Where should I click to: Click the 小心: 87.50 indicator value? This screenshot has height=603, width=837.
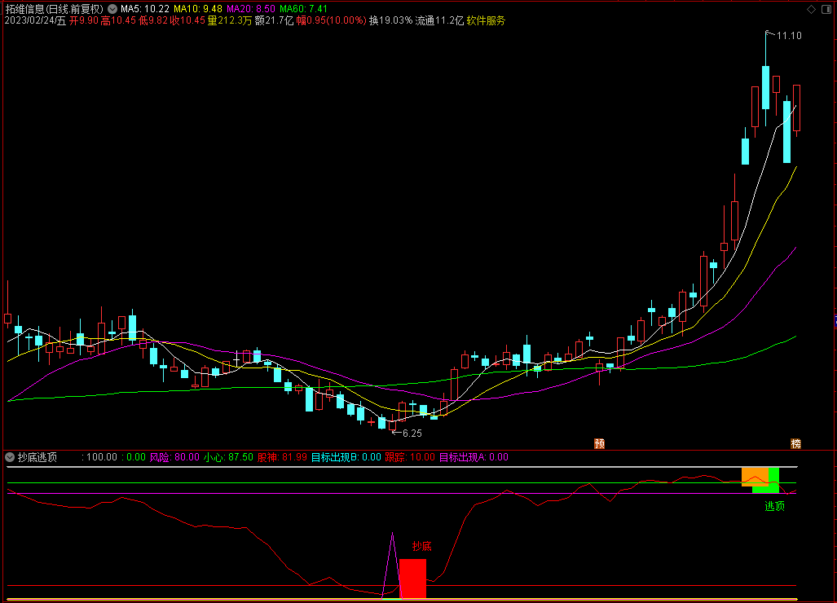point(228,457)
